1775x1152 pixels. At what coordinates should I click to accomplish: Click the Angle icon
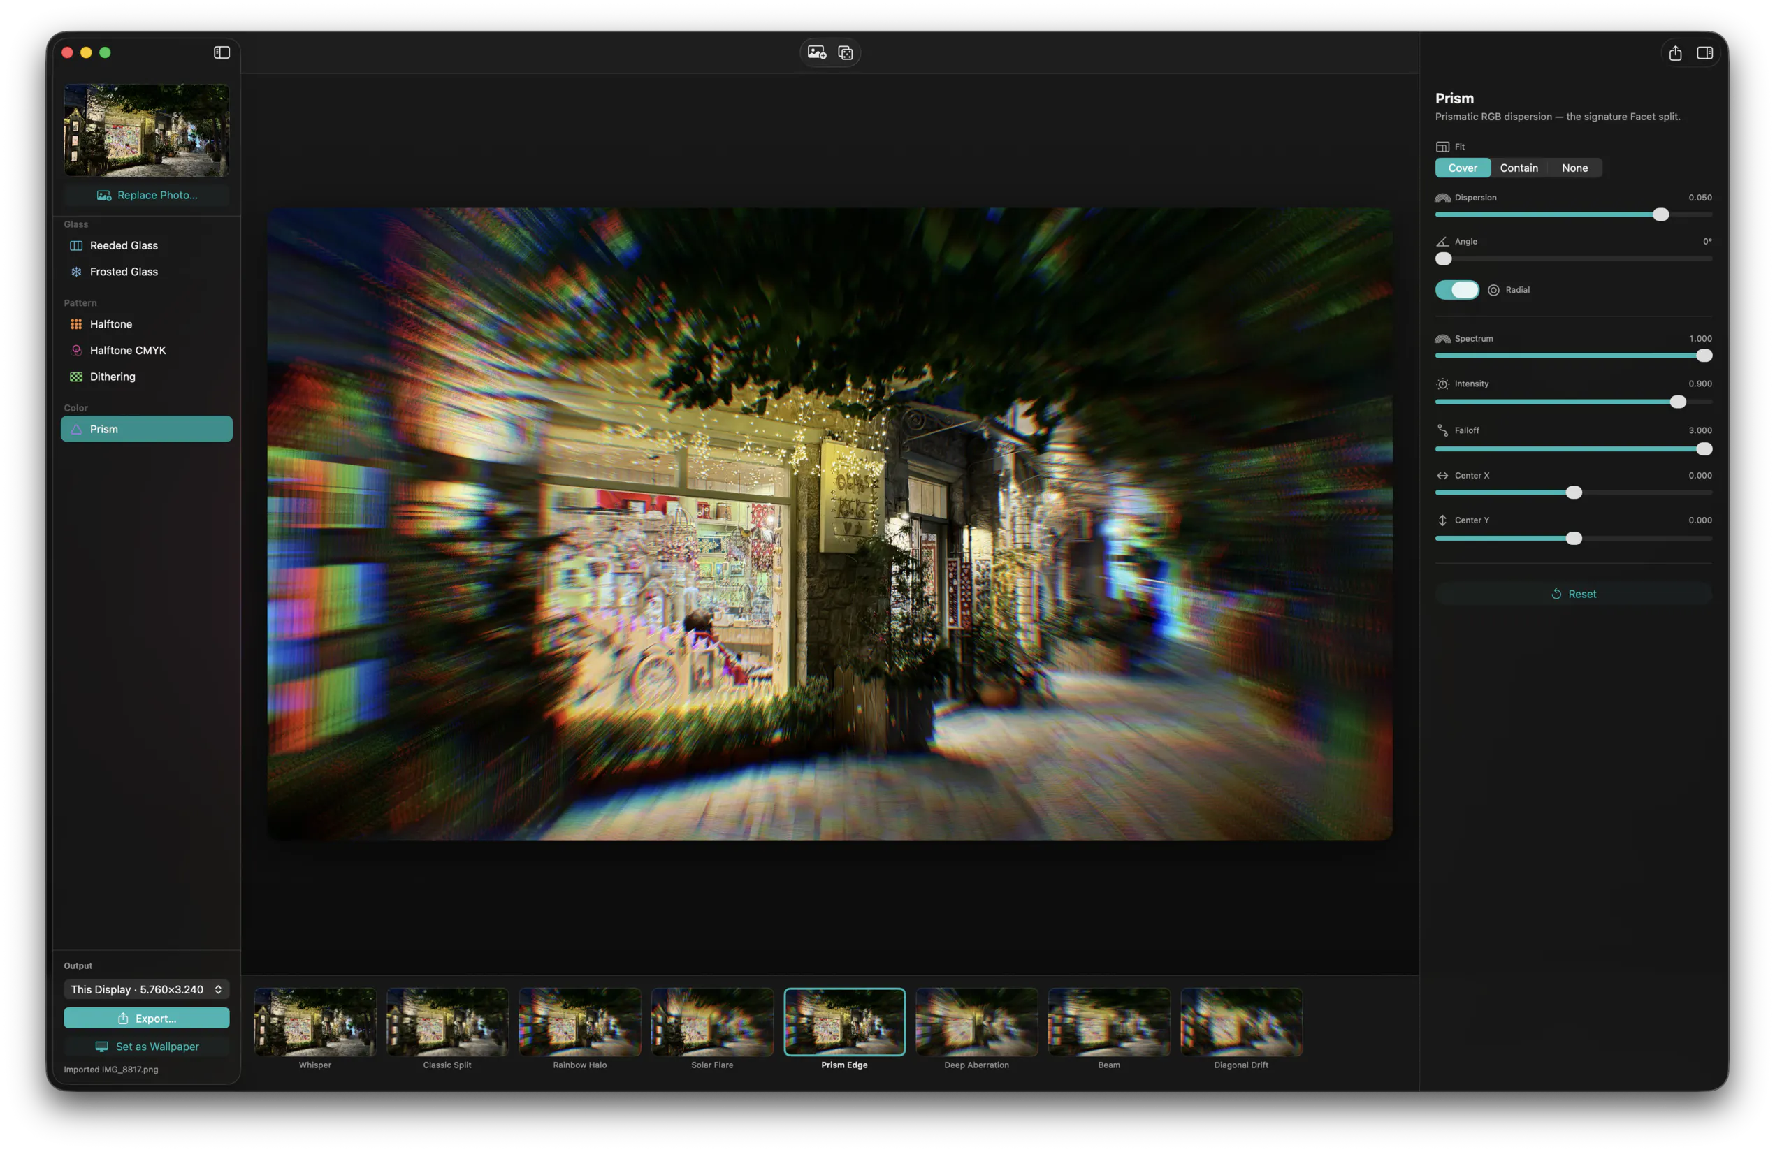[x=1442, y=242]
